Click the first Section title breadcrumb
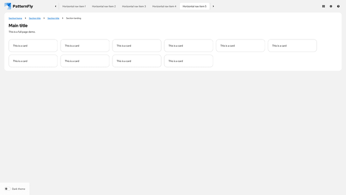The height and width of the screenshot is (195, 346). pyautogui.click(x=35, y=18)
